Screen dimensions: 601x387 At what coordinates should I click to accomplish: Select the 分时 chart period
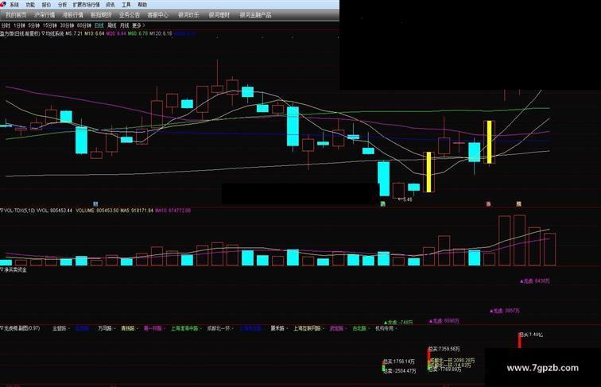6,25
